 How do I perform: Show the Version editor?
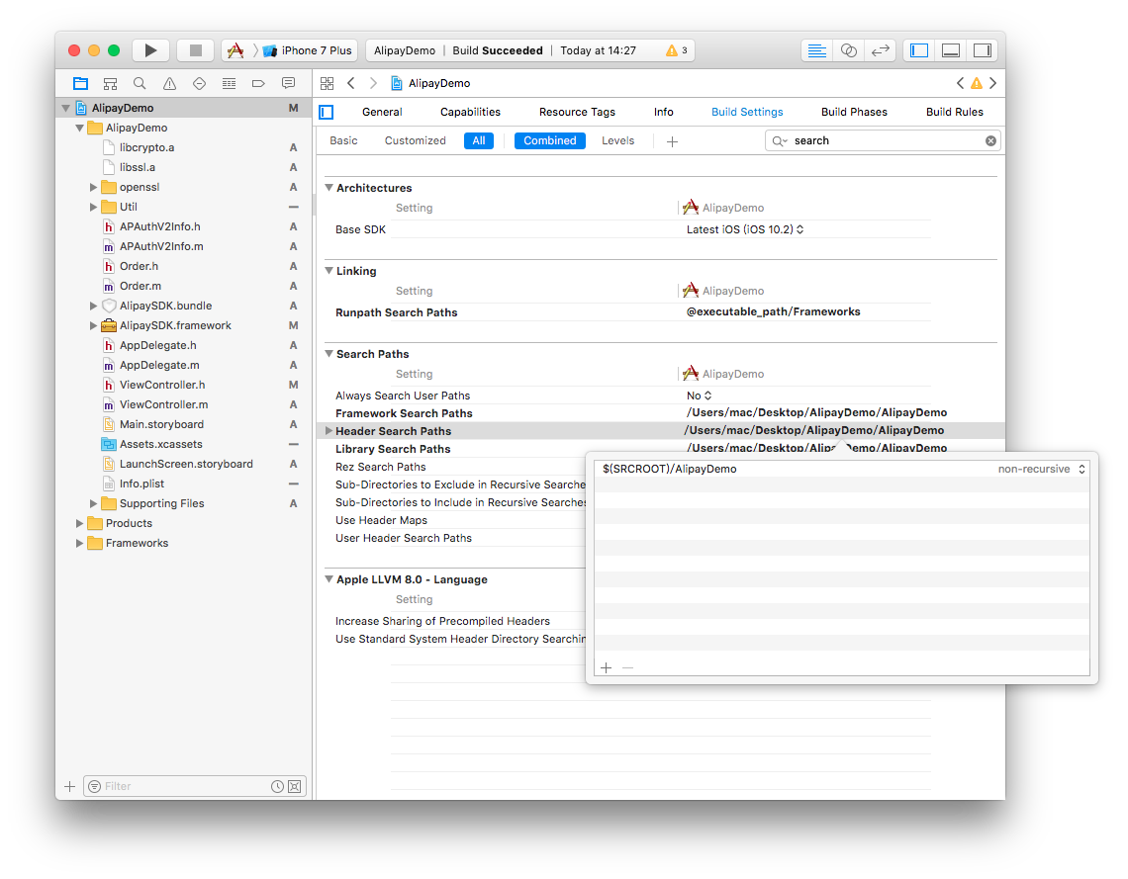[880, 50]
